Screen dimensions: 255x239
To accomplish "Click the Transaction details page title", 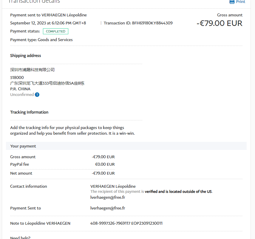I will tap(34, 1).
